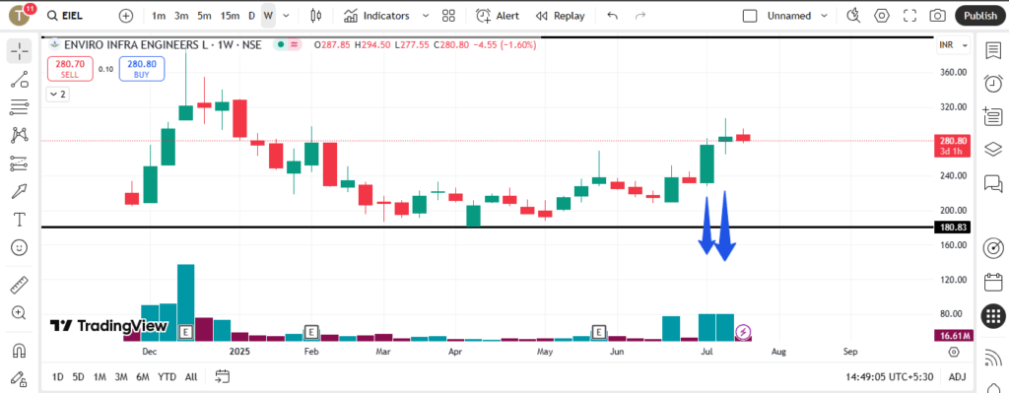Open the Indicators favorites dropdown arrow
Viewport: 1009px width, 393px height.
426,16
